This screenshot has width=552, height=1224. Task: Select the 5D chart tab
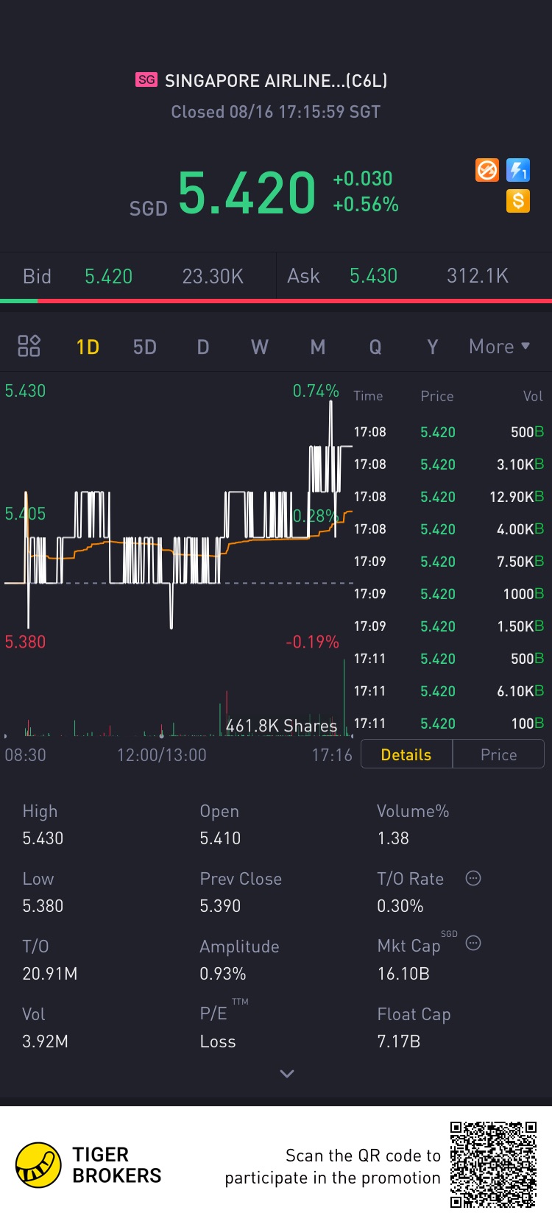tap(145, 347)
